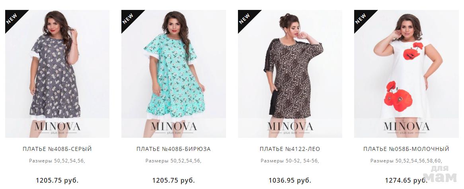Open the turquoise floral dress image
This screenshot has width=464, height=189.
(174, 74)
